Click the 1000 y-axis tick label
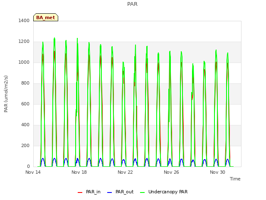 click(x=24, y=62)
